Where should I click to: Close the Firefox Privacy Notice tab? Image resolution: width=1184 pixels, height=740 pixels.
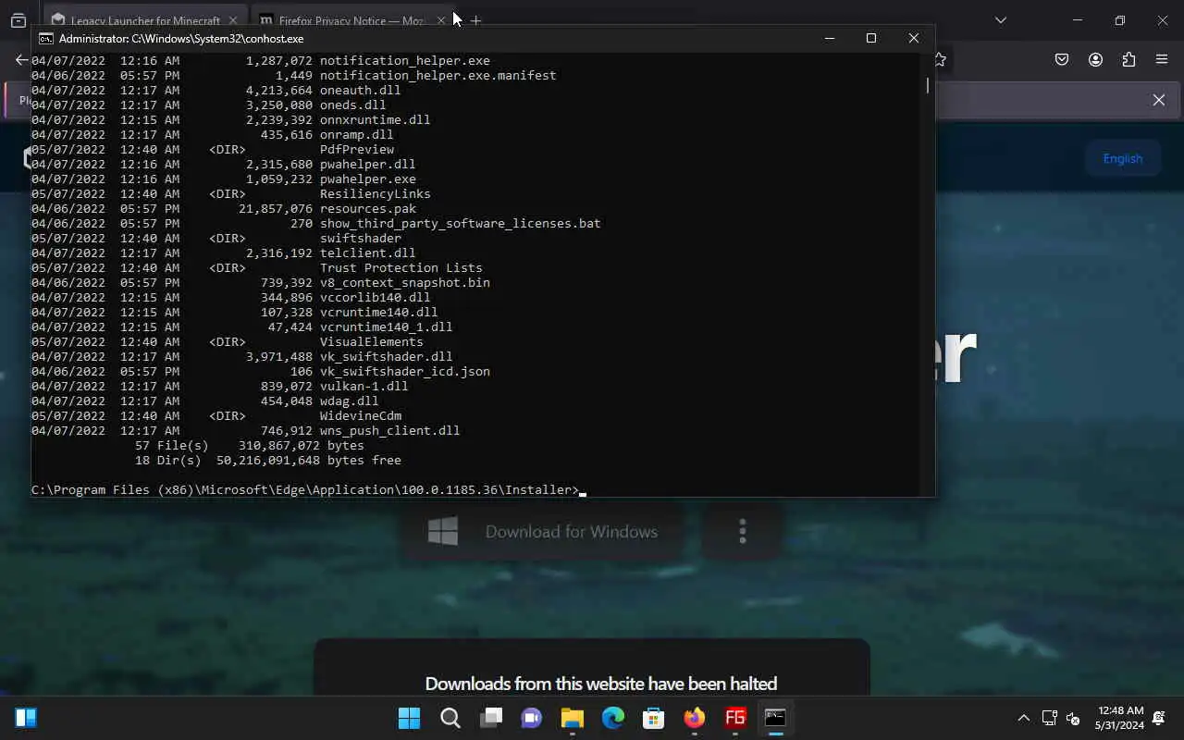point(441,20)
